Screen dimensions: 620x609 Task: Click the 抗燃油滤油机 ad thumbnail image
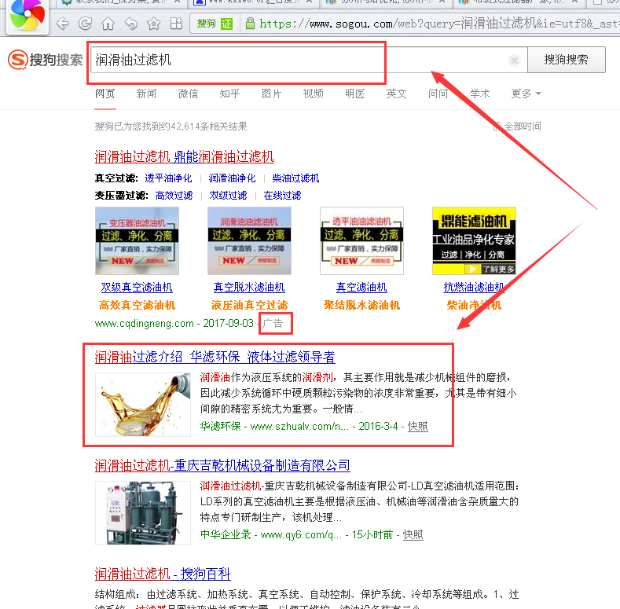tap(473, 241)
